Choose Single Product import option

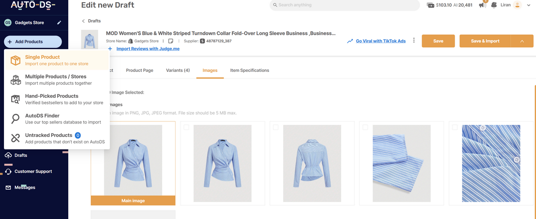point(57,60)
